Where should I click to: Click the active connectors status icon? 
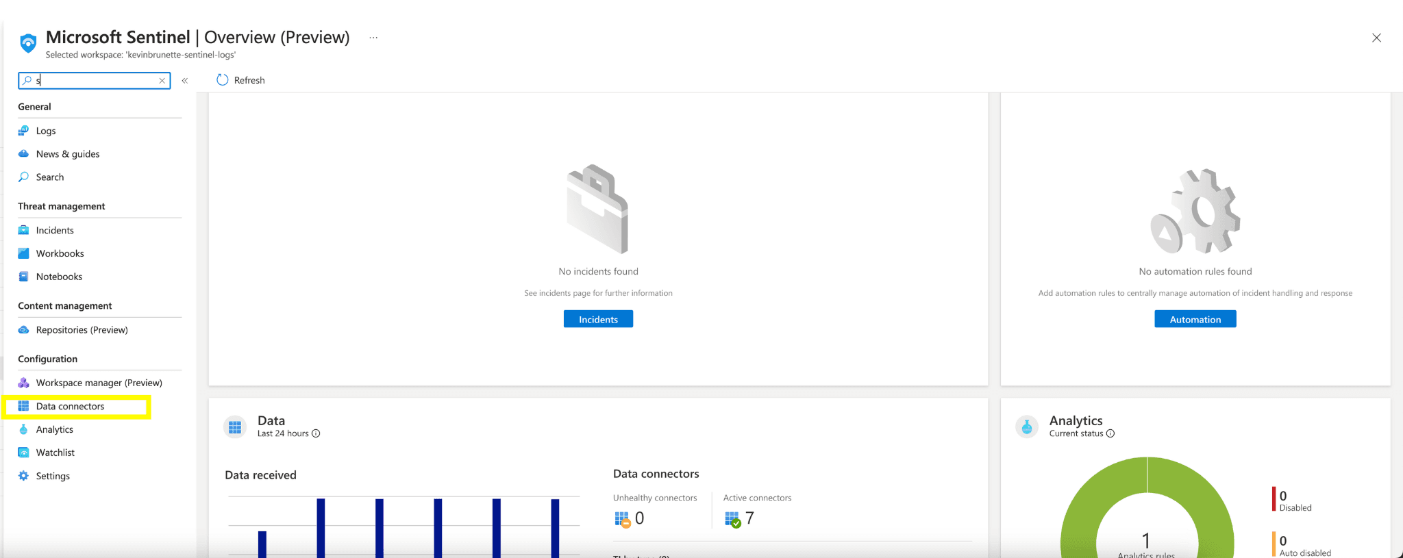pos(732,520)
